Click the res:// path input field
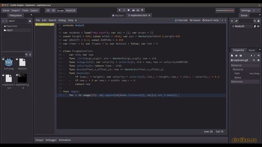Screen dimensions: 262x147 pyautogui.click(x=18, y=21)
